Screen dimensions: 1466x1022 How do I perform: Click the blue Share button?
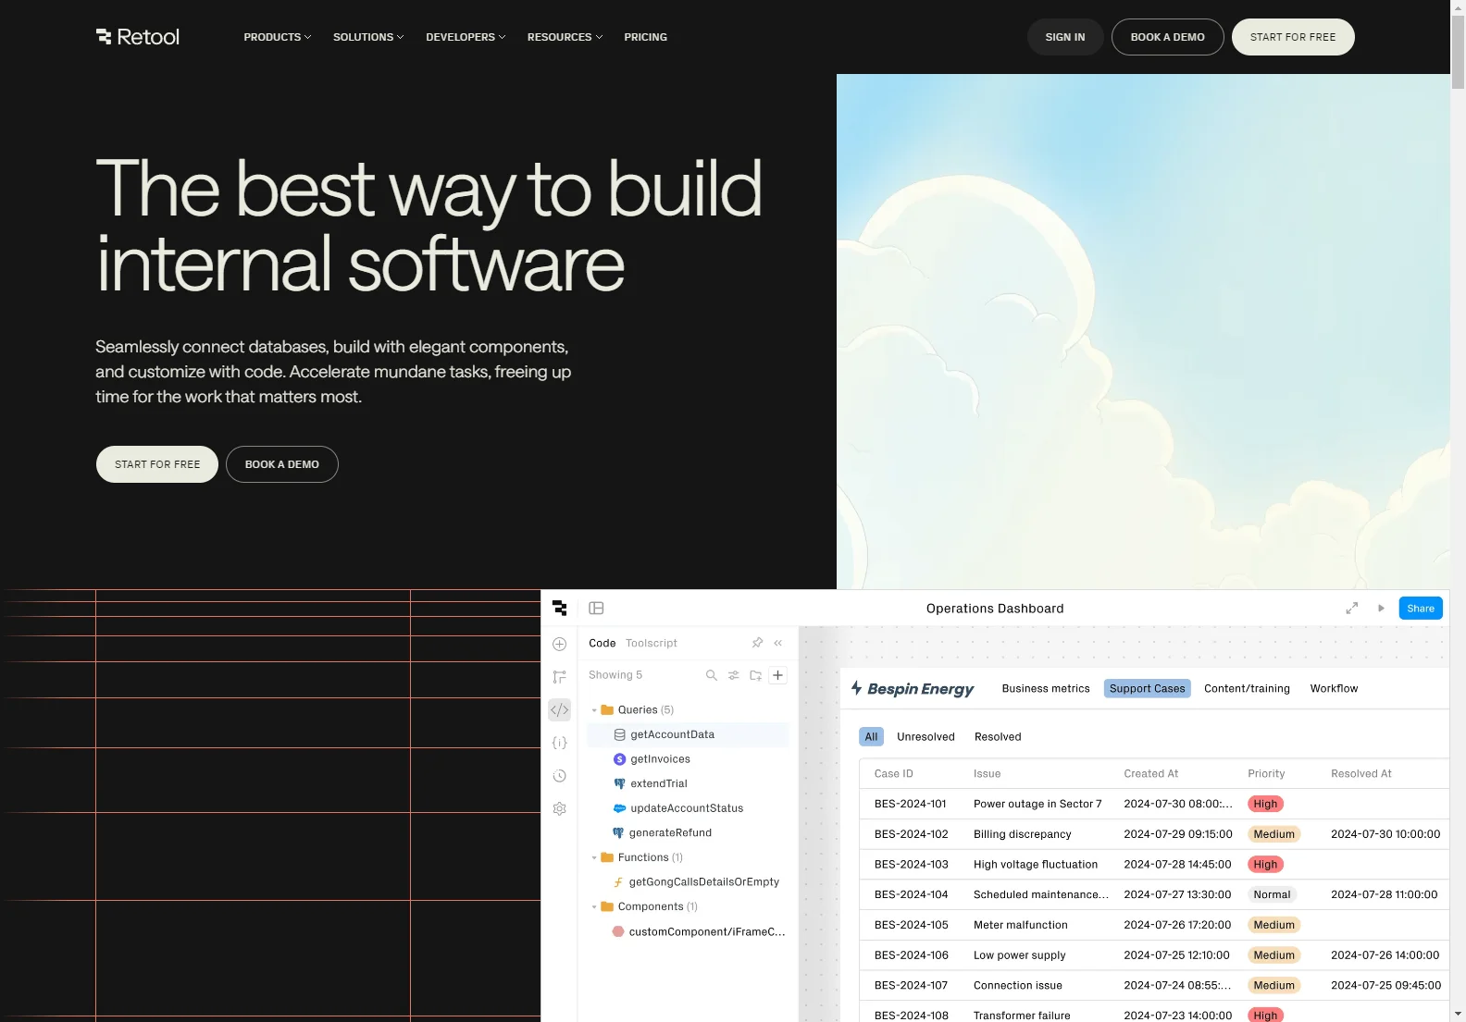tap(1421, 609)
